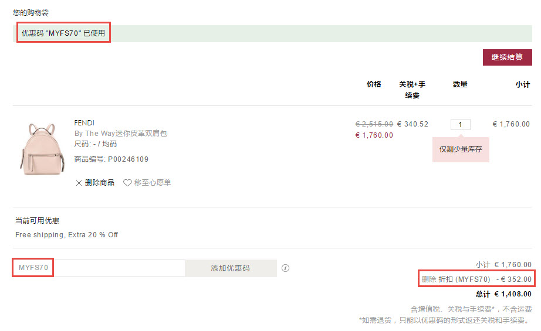
Task: Click the green MYFS70 已使用 notification banner
Action: [272, 33]
